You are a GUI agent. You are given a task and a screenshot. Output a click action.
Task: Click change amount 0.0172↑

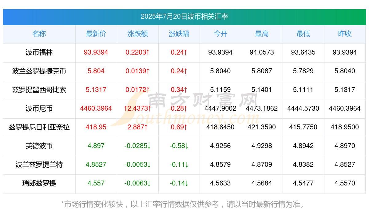pyautogui.click(x=137, y=90)
